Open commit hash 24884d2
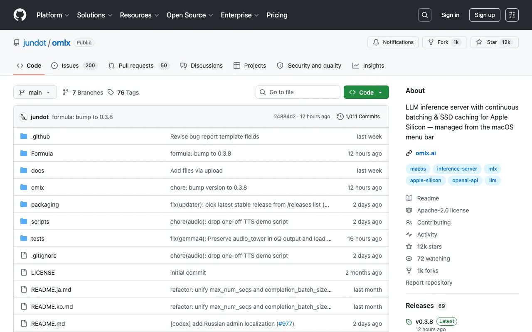 [285, 117]
